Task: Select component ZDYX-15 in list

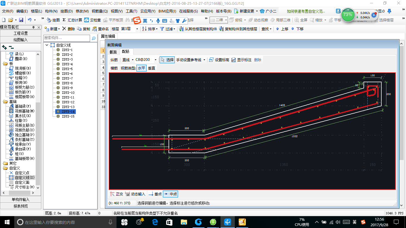Action: click(68, 116)
